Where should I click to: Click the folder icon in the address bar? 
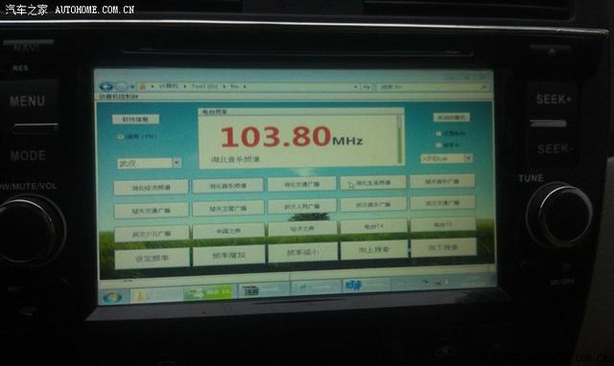click(x=143, y=86)
